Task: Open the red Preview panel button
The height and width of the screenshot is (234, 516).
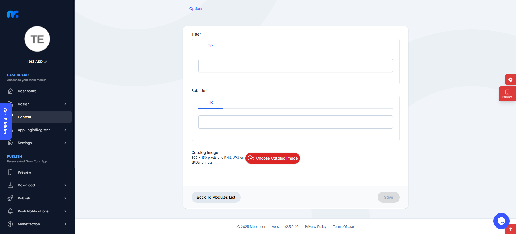Action: tap(507, 94)
